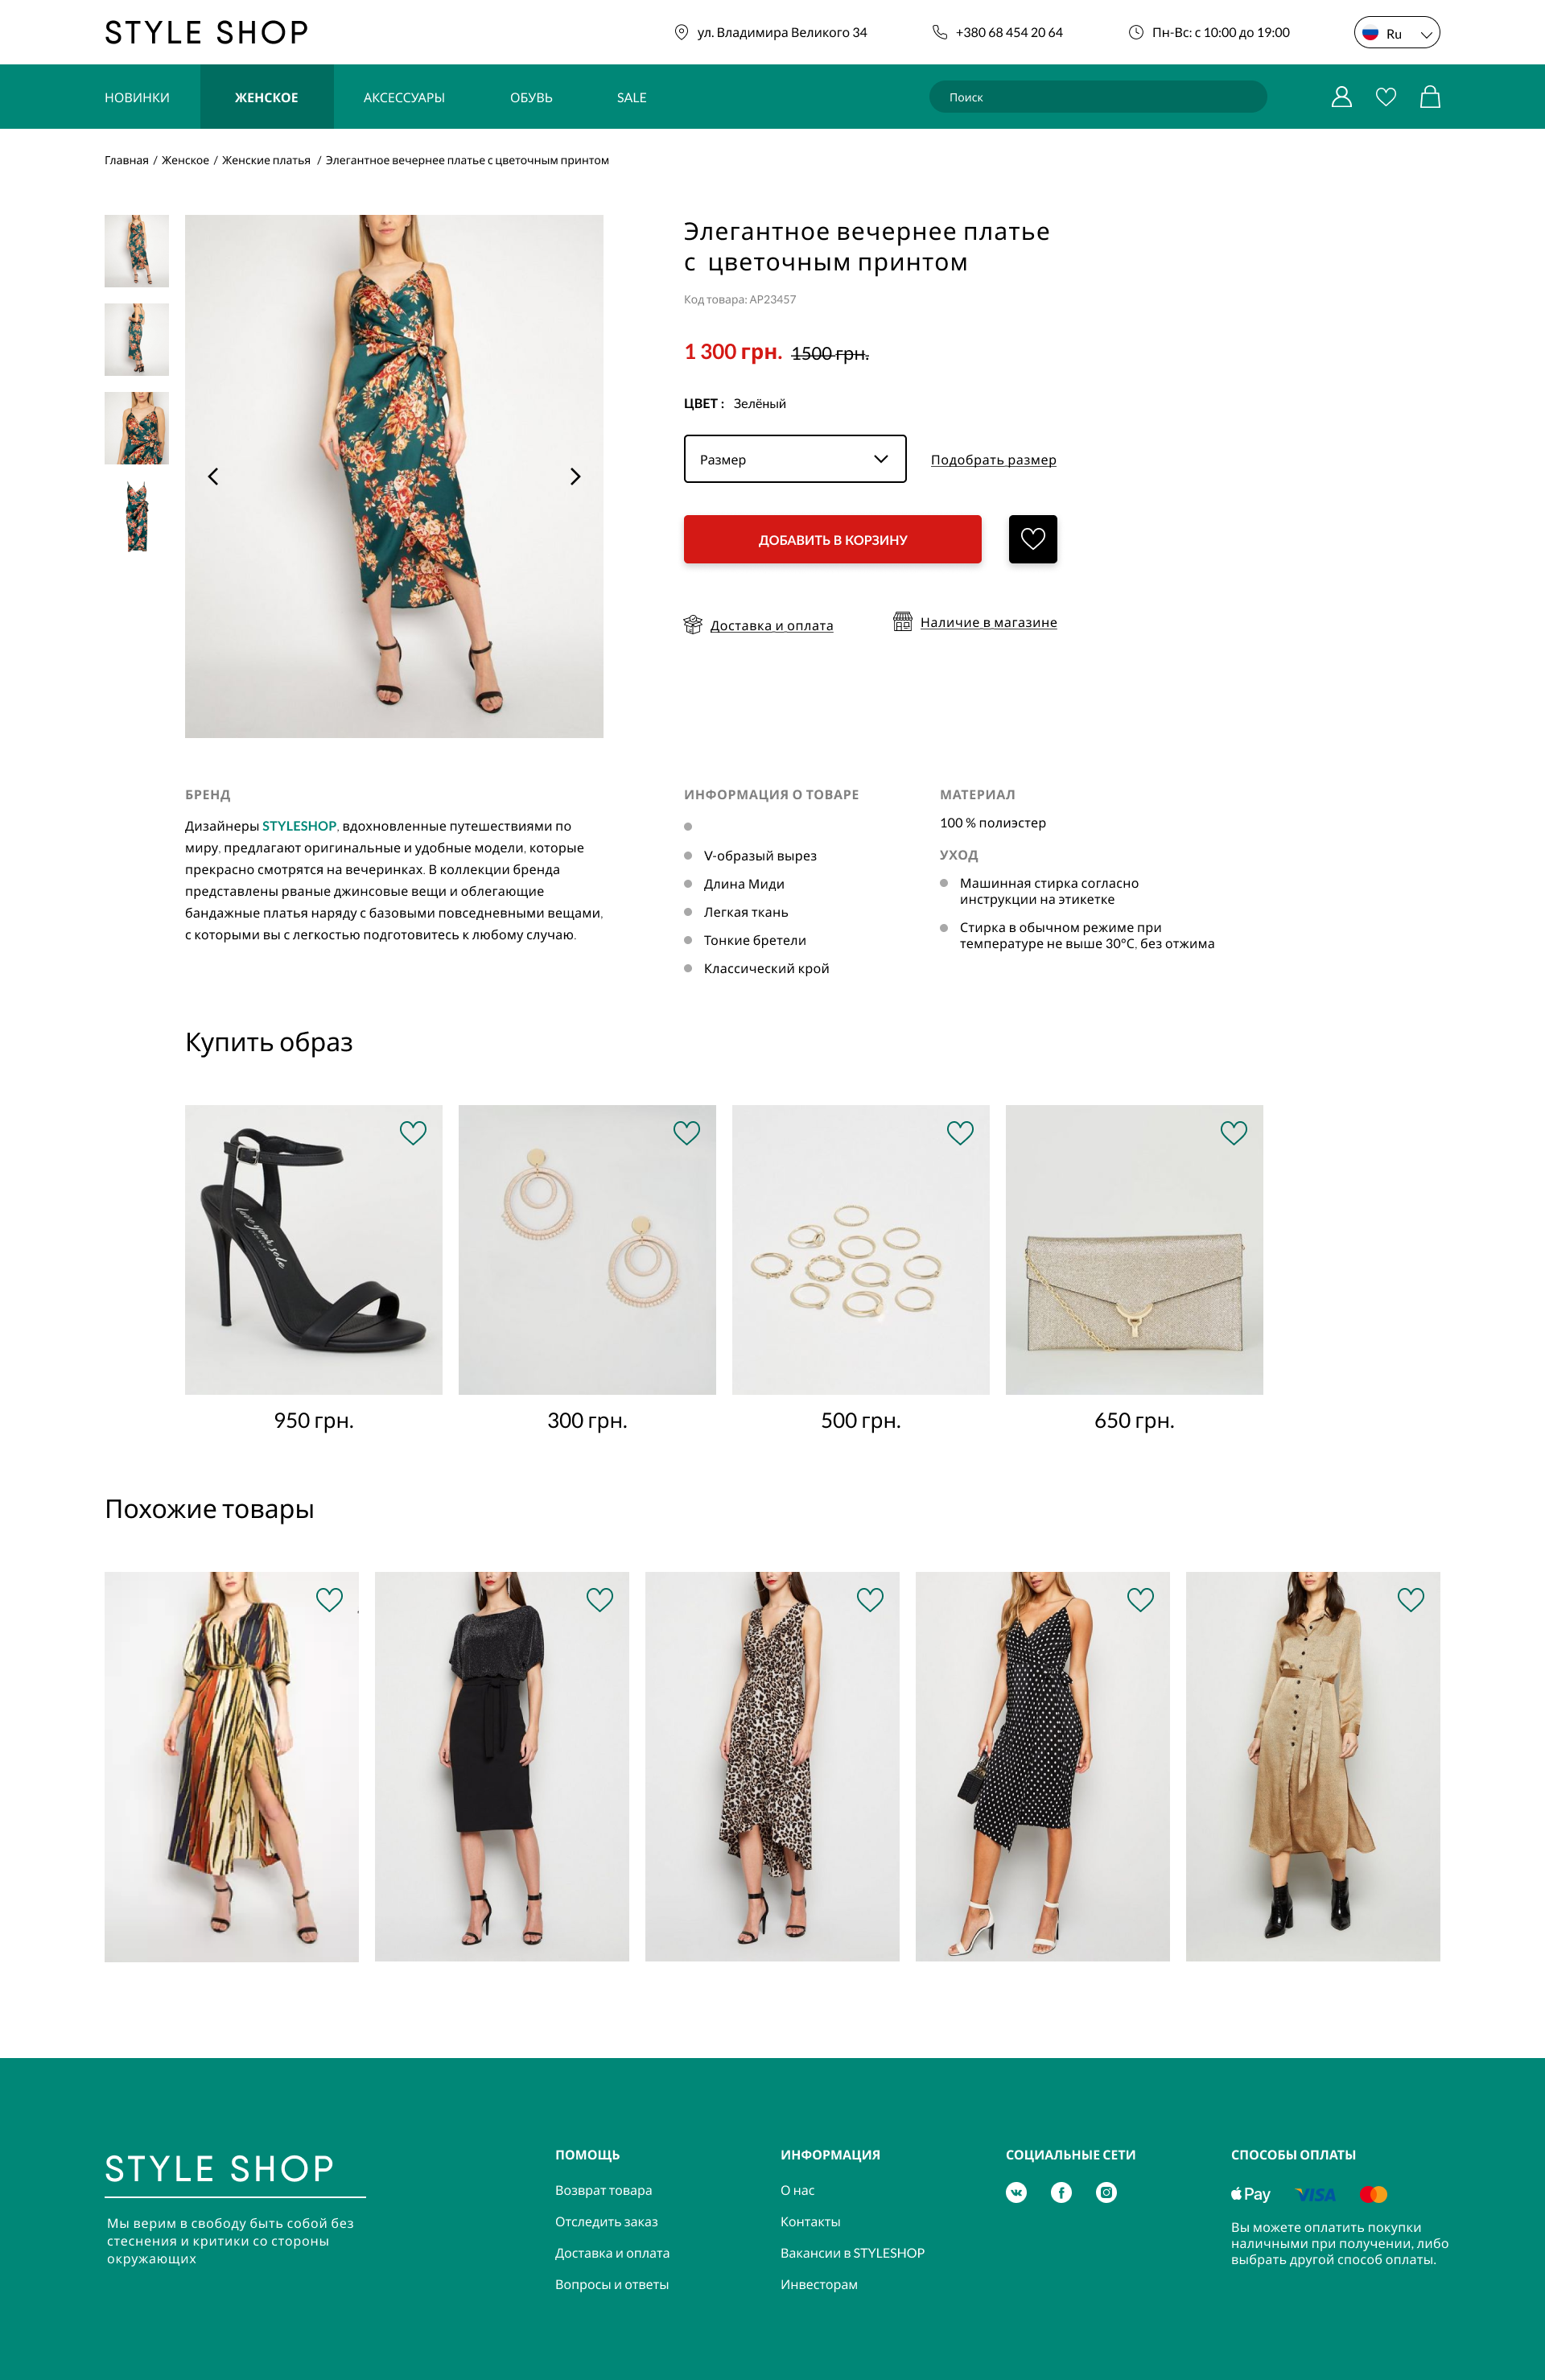Show next product photo arrow
This screenshot has width=1545, height=2380.
[575, 476]
